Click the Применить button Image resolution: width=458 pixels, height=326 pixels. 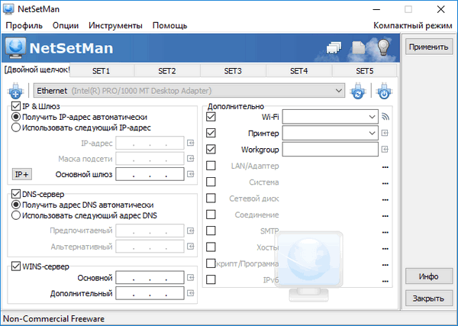tap(429, 47)
